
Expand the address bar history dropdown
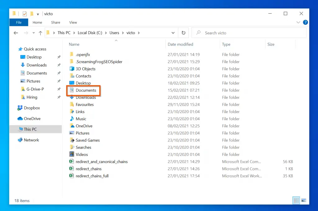[173, 33]
